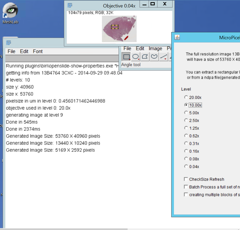
Task: Tick the Batch Process checkbox
Action: [186, 187]
